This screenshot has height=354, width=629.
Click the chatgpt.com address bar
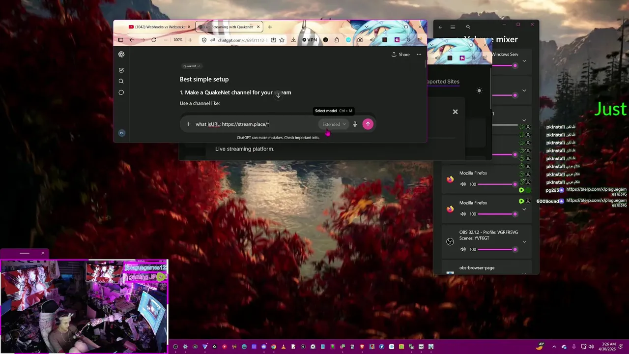tap(242, 40)
